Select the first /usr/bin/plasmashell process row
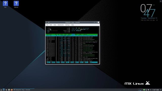The image size is (162, 91). pos(72,39)
